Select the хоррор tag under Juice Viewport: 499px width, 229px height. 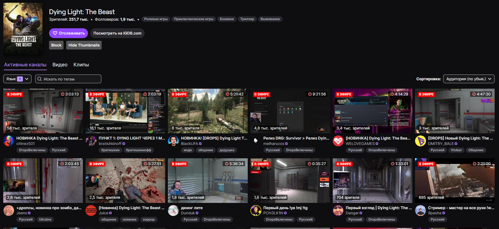click(149, 219)
